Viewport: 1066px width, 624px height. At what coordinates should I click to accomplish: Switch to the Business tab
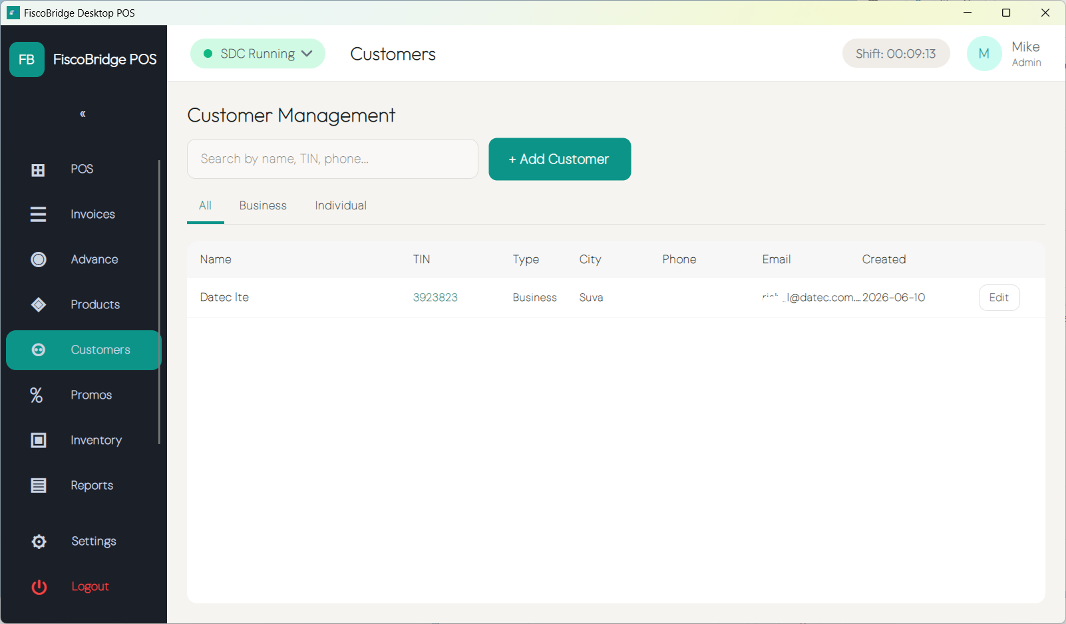pyautogui.click(x=263, y=205)
